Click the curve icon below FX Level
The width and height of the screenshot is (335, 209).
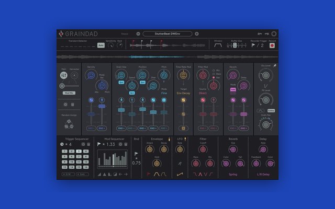coord(261,110)
